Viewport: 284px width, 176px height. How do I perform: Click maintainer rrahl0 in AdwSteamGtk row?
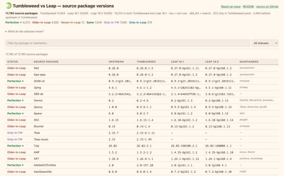pyautogui.click(x=243, y=172)
